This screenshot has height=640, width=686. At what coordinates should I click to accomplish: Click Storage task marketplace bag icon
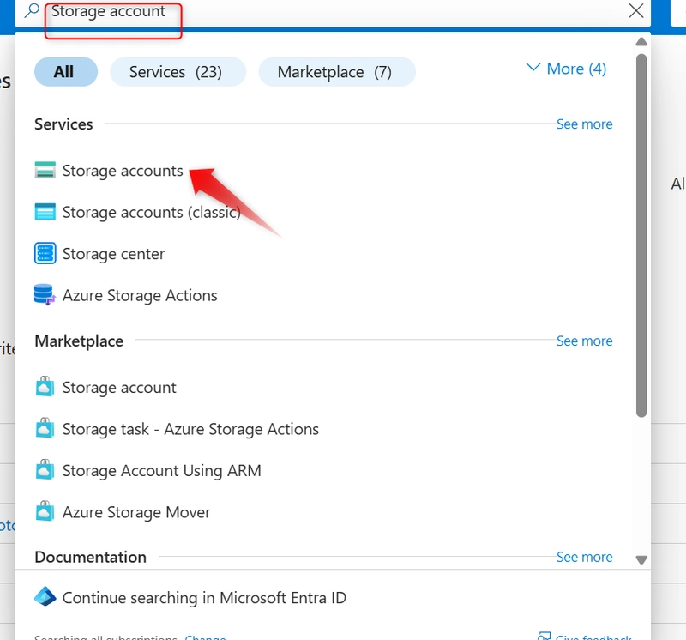coord(45,428)
